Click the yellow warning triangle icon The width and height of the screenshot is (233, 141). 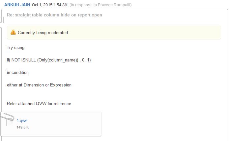coord(13,33)
